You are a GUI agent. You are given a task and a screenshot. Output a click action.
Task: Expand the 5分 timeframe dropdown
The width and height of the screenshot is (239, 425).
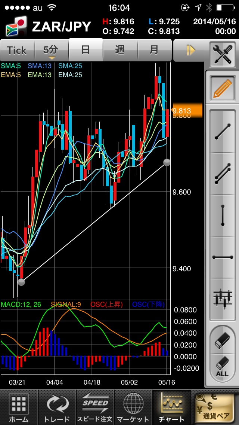point(52,50)
